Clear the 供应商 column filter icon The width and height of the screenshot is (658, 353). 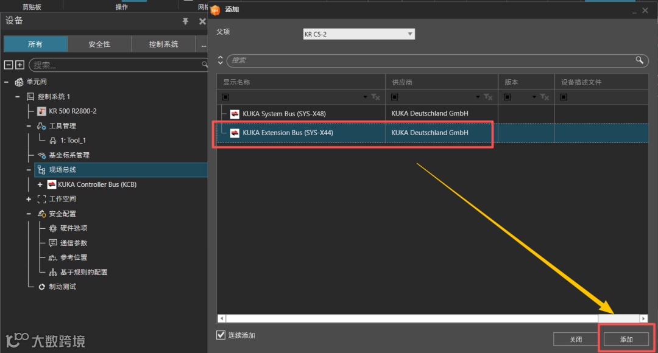tap(488, 97)
